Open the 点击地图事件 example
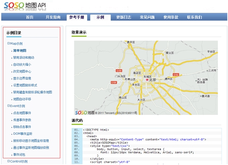The height and width of the screenshot is (165, 228). point(22,113)
